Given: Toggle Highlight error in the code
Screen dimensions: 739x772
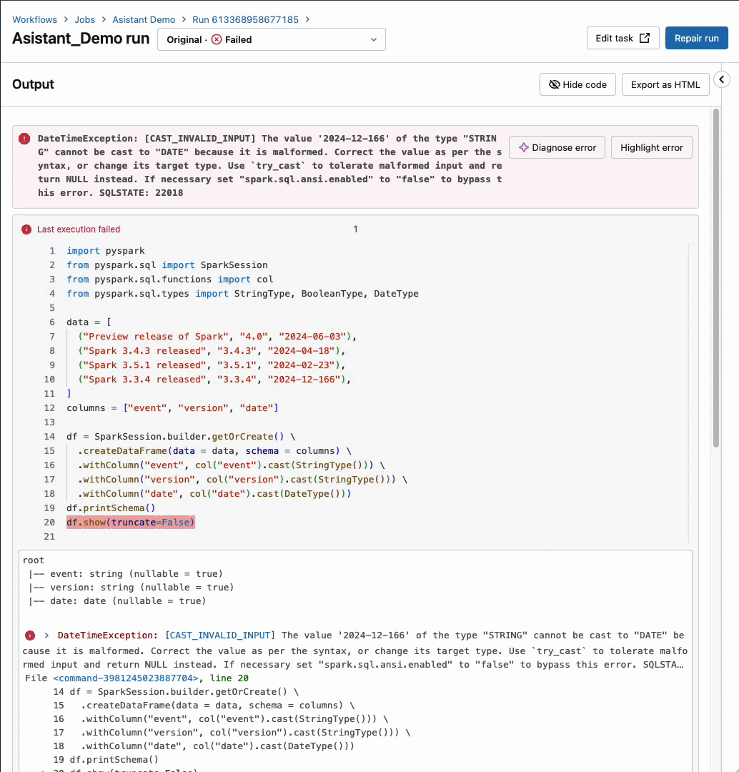Looking at the screenshot, I should pyautogui.click(x=651, y=147).
